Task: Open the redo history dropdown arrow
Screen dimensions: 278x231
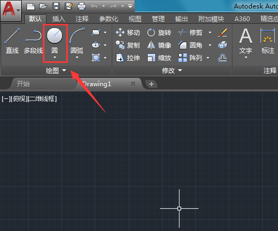Action: 122,6
